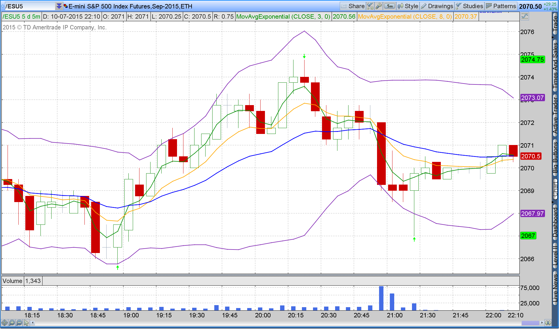Select the pointer cursor tool
The width and height of the screenshot is (559, 329).
(26, 323)
